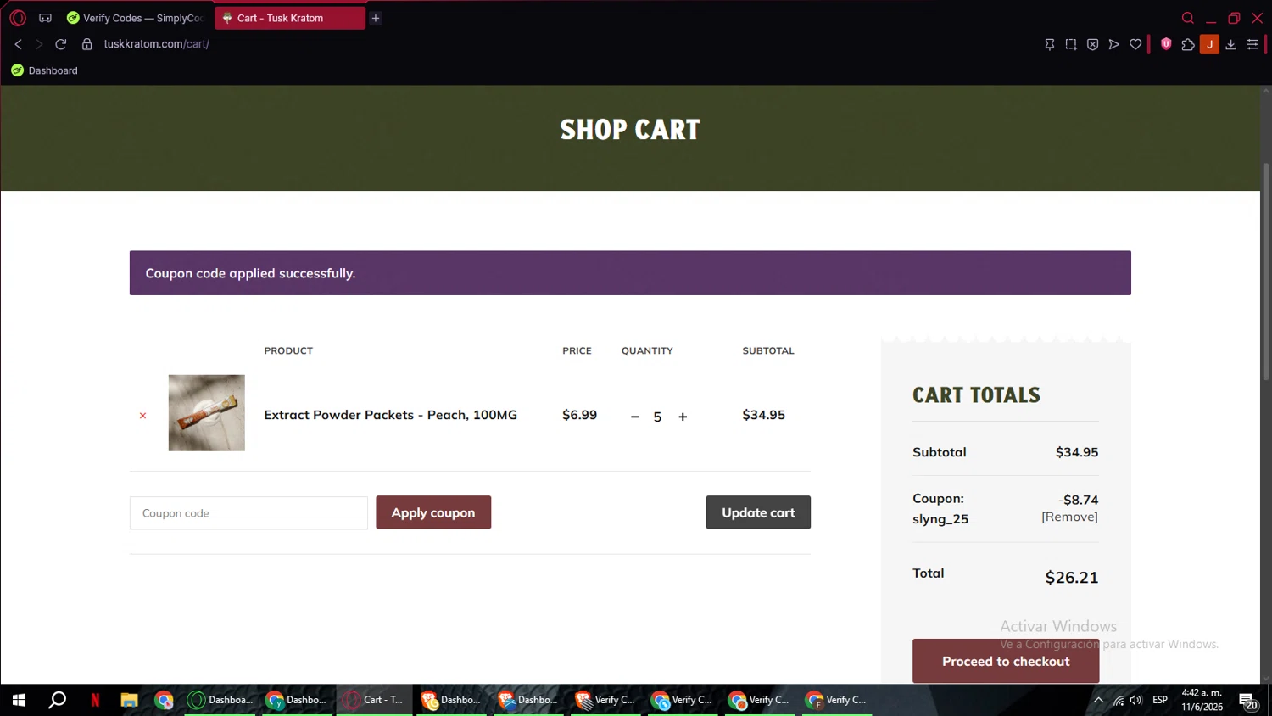Focus the Coupon code input field

click(x=248, y=513)
